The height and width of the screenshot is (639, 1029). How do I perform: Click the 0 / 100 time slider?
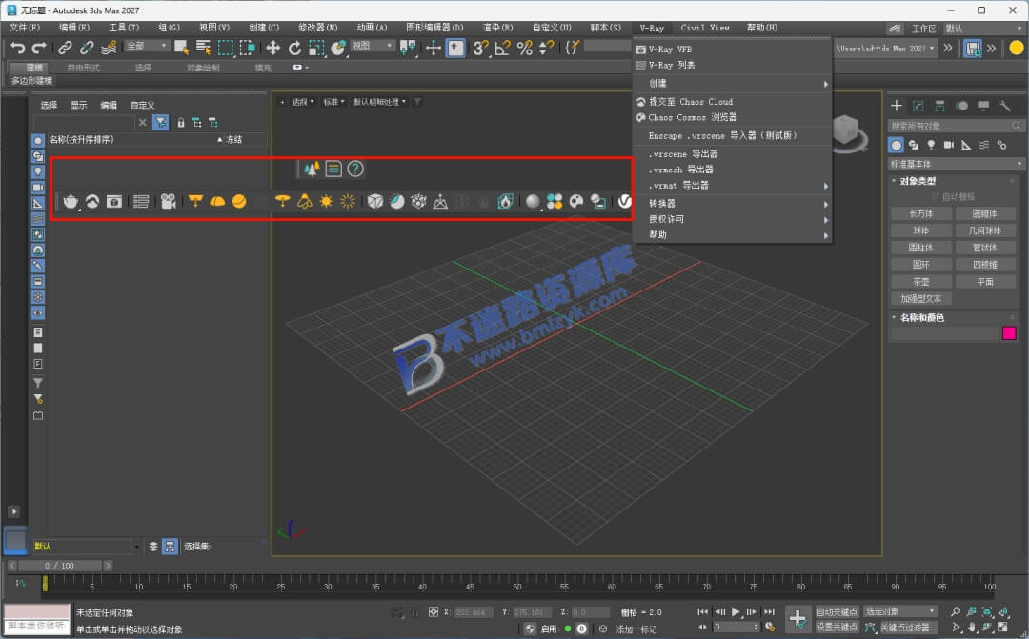point(60,566)
